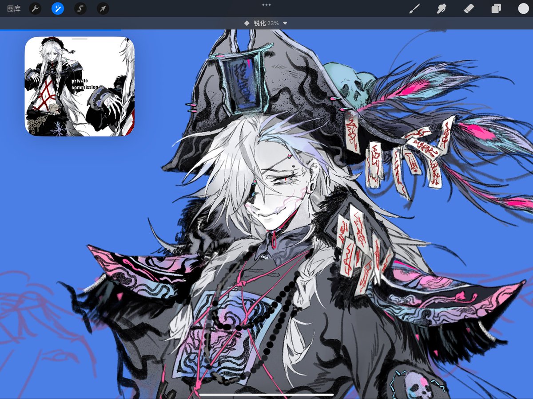Click the 锐化 23% label
The height and width of the screenshot is (399, 533).
point(266,23)
